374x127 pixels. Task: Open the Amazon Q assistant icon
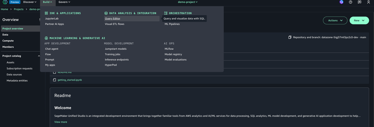[341, 2]
